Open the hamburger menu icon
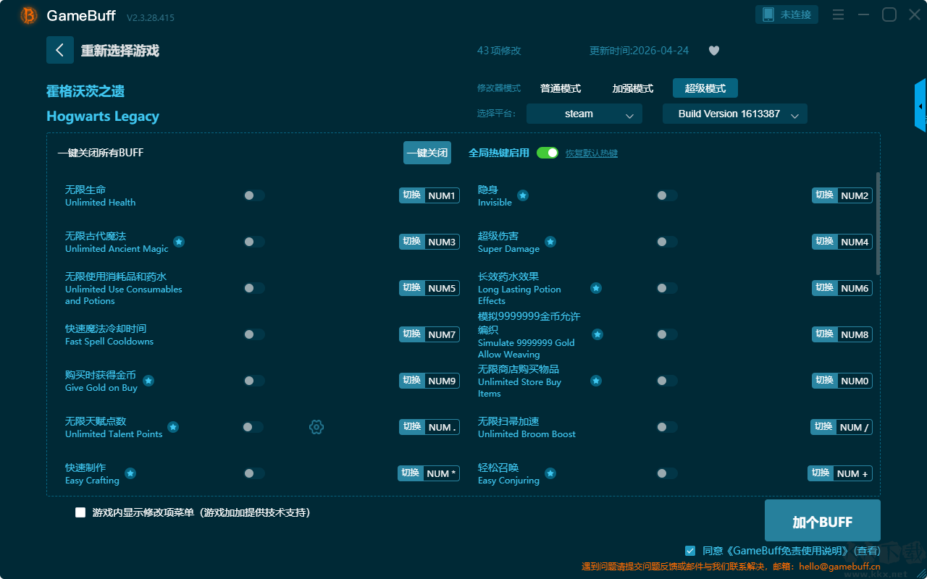The height and width of the screenshot is (579, 927). tap(838, 14)
